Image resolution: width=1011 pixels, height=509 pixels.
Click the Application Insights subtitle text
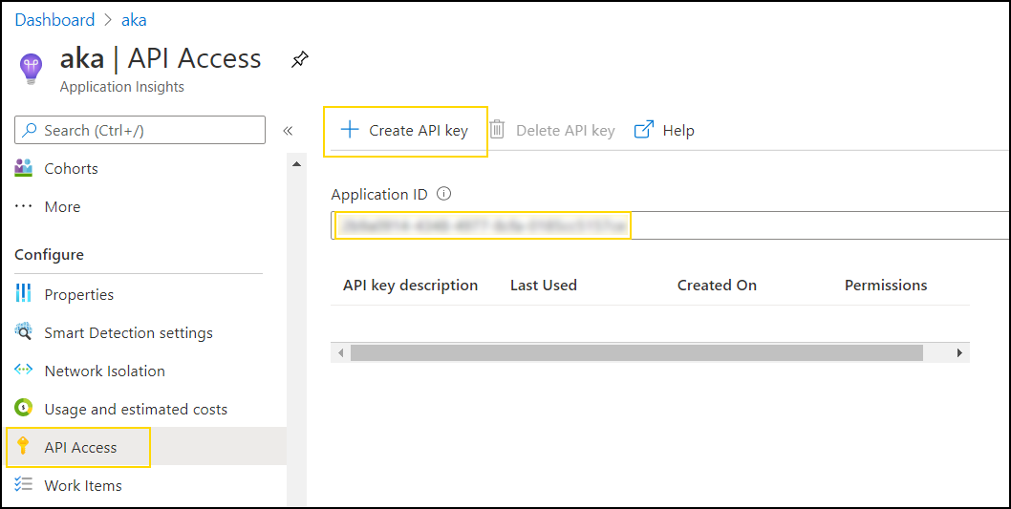pos(122,87)
